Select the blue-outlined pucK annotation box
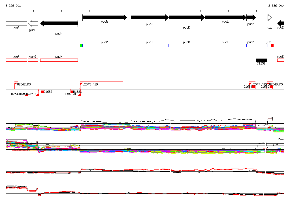The width and height of the screenshot is (290, 202). 187,46
